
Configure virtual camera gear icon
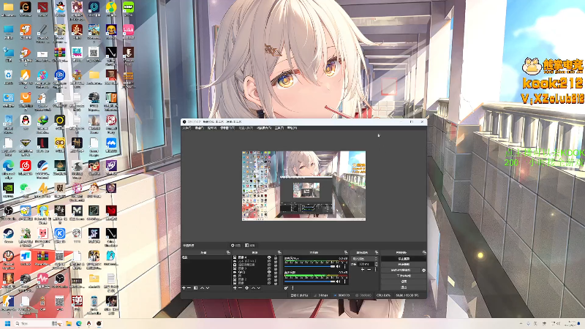pyautogui.click(x=424, y=270)
